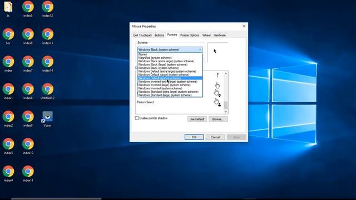Choose Windows Inverted (extra large) scheme
The height and width of the screenshot is (200, 356).
[170, 82]
